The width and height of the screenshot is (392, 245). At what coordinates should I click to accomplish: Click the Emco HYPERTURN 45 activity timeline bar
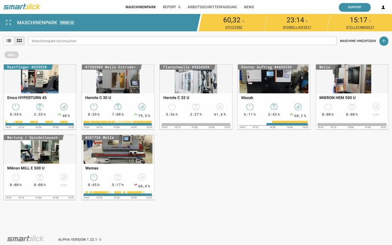pos(39,123)
